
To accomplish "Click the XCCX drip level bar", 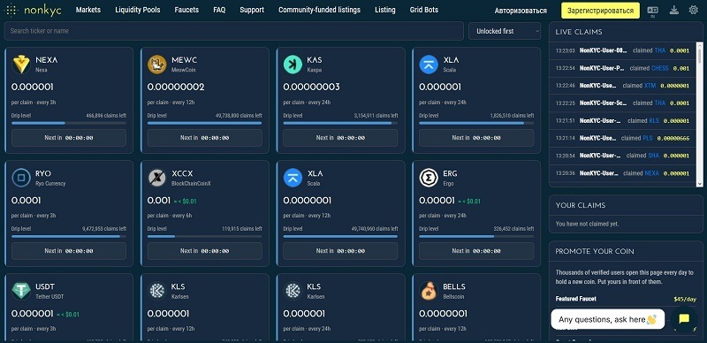I will tap(205, 236).
